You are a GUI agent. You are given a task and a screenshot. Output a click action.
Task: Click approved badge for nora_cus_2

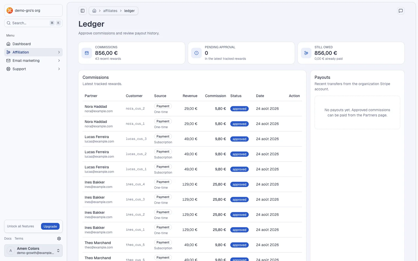pos(239,109)
